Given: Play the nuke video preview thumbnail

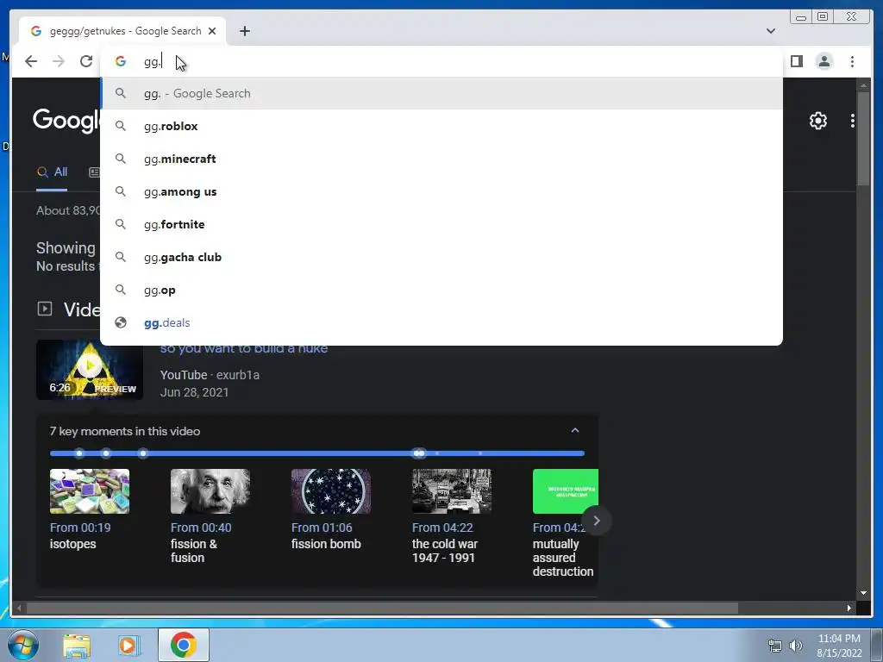Looking at the screenshot, I should click(x=90, y=370).
